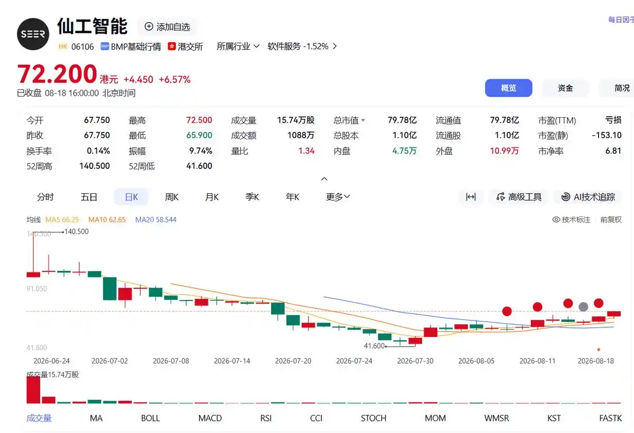The height and width of the screenshot is (433, 634).
Task: Select the RSI indicator tab
Action: coord(266,418)
